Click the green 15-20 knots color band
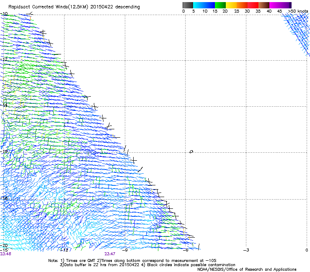Image resolution: width=310 pixels, height=272 pixels. pyautogui.click(x=220, y=5)
